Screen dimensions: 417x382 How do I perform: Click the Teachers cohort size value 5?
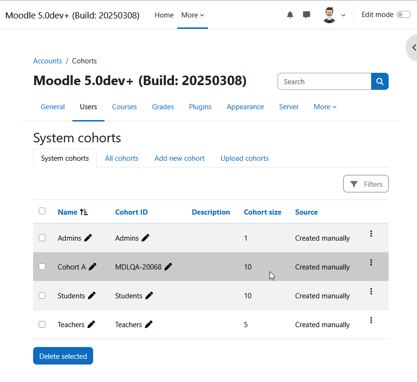[x=246, y=324]
